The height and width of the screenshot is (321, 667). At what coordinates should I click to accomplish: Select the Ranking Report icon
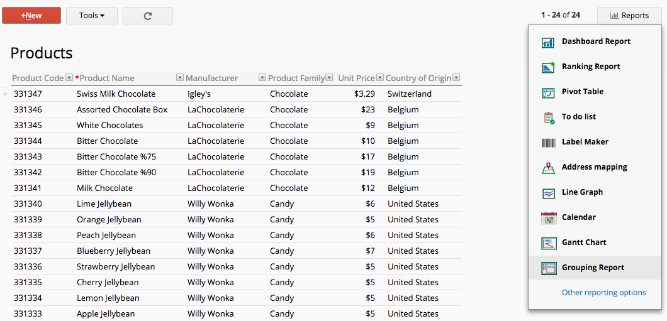tap(548, 67)
